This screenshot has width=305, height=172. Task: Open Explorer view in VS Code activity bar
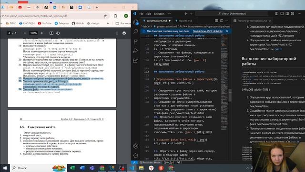[x=136, y=22]
